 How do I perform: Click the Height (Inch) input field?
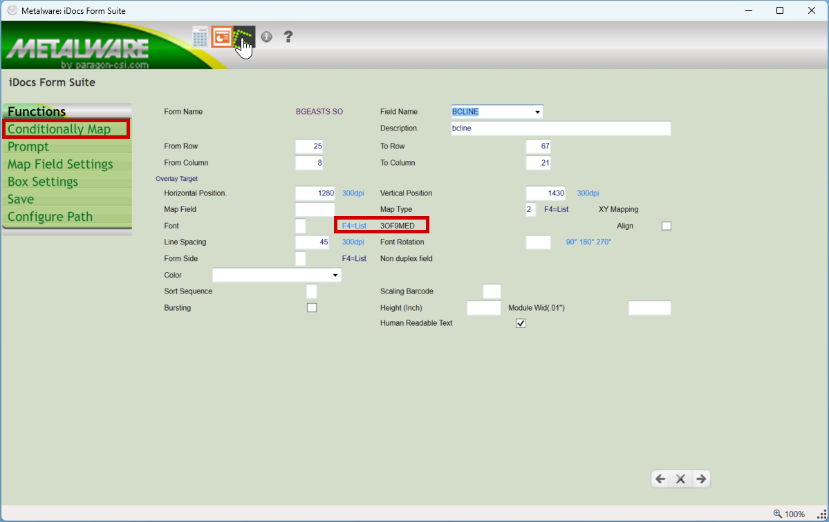pyautogui.click(x=484, y=308)
